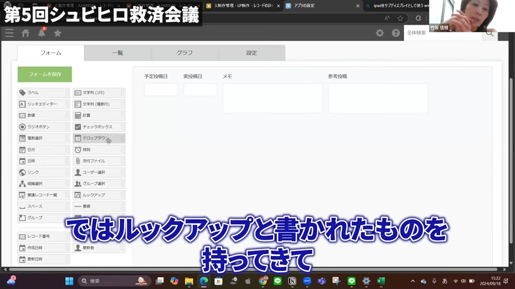Select the 作成日時 field item
This screenshot has height=289, width=515.
coord(43,247)
